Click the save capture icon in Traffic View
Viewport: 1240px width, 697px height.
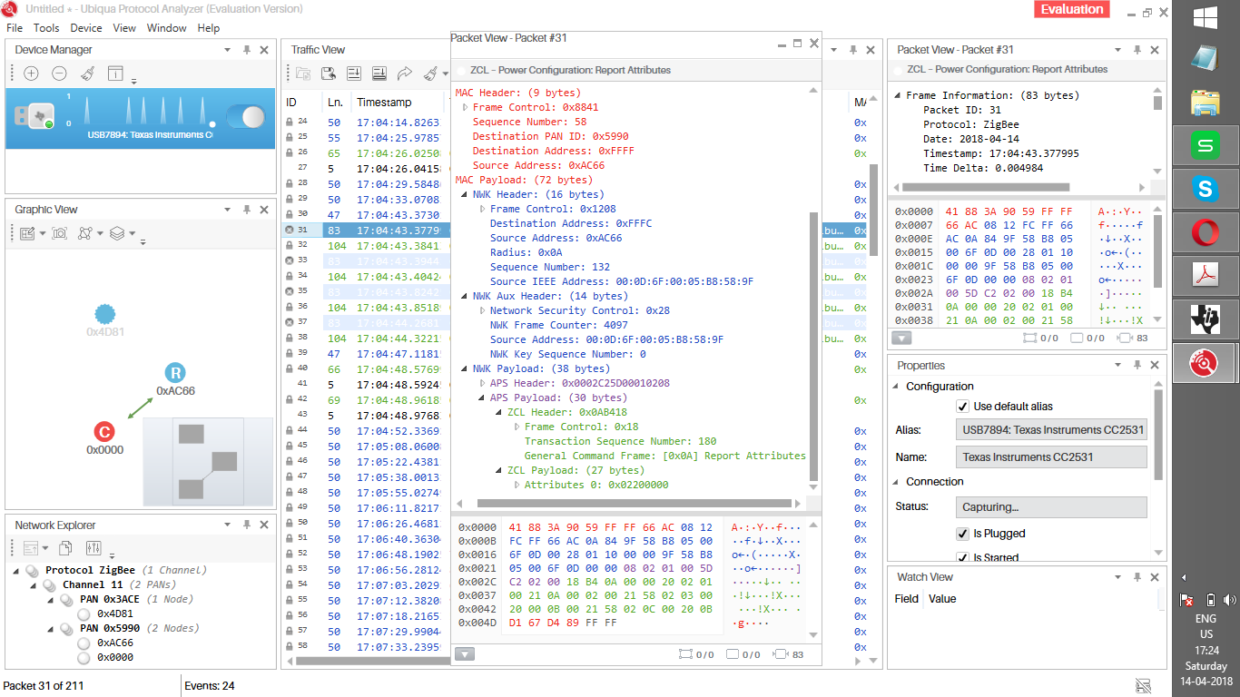pos(329,74)
